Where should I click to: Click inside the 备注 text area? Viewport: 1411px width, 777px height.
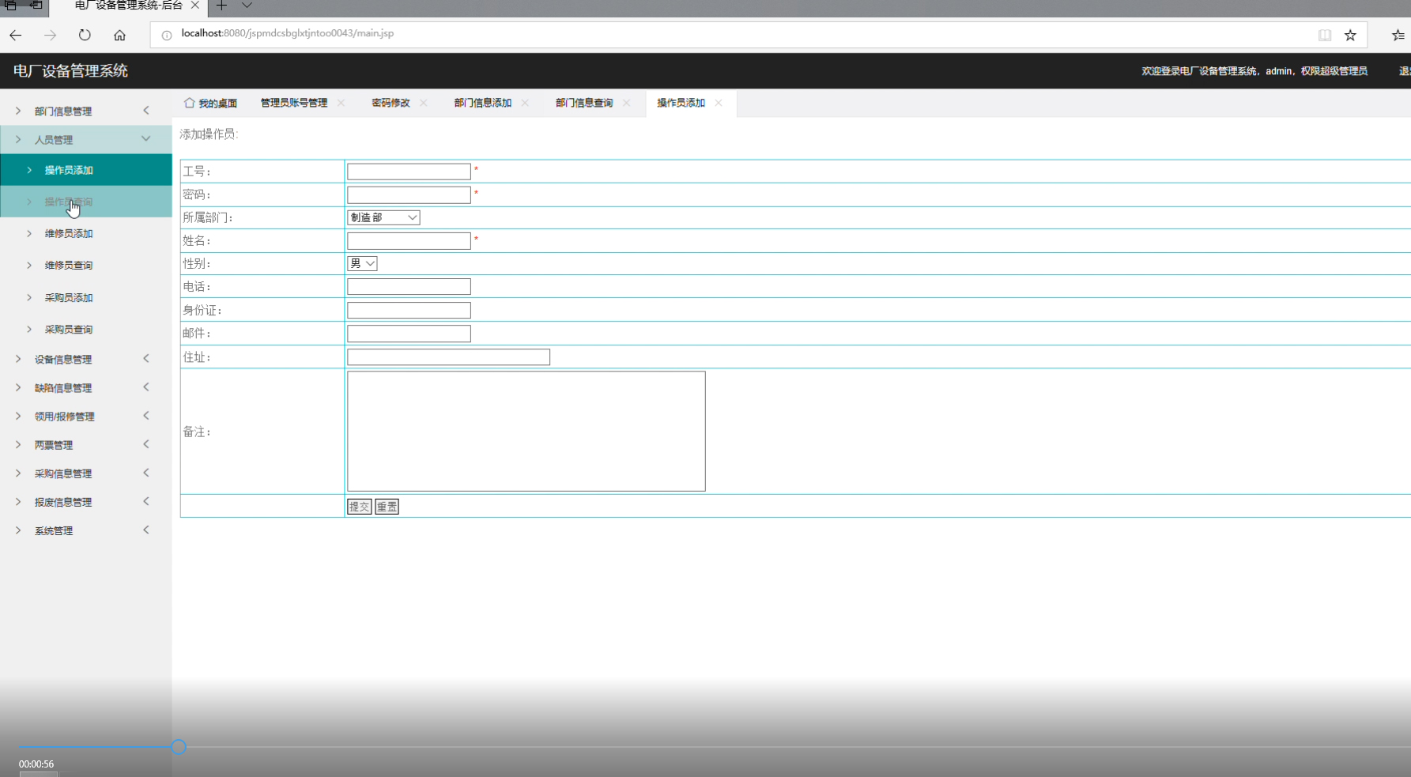click(x=526, y=431)
